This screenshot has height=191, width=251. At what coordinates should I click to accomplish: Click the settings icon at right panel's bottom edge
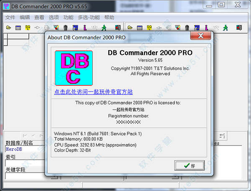click(x=222, y=136)
